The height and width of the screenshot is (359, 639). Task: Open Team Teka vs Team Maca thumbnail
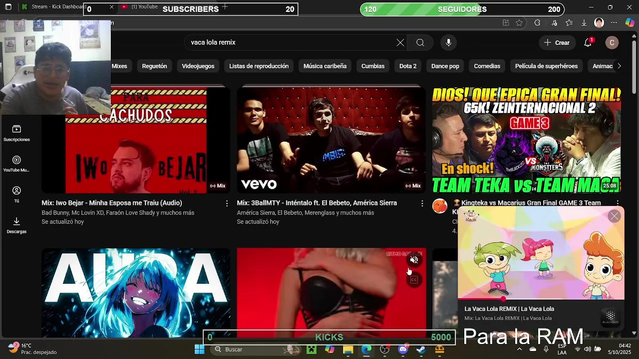tap(527, 140)
